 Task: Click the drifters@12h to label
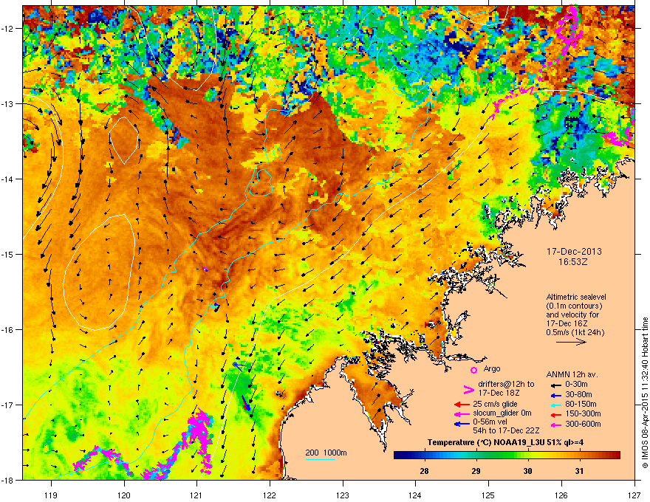(506, 384)
